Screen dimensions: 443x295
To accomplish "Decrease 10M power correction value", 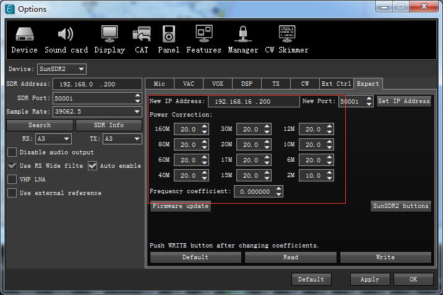I will [330, 147].
